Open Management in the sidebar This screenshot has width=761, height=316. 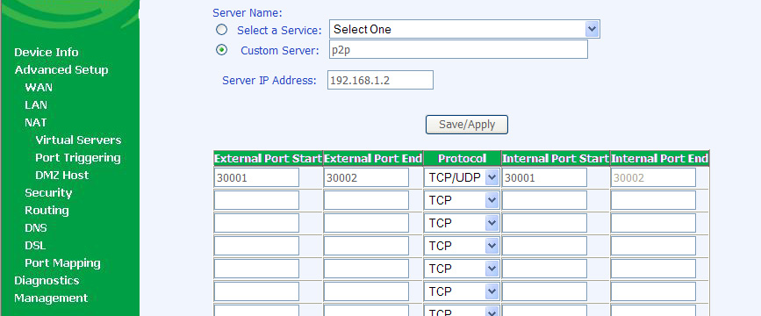coord(51,298)
